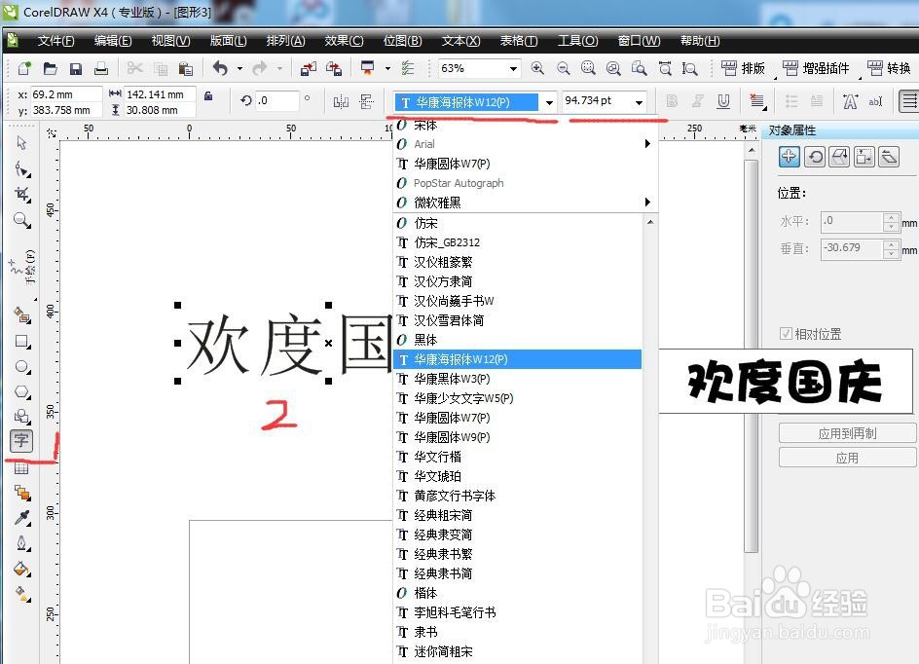The image size is (919, 664).
Task: Open the application launcher dropdown arrow
Action: pyautogui.click(x=387, y=69)
